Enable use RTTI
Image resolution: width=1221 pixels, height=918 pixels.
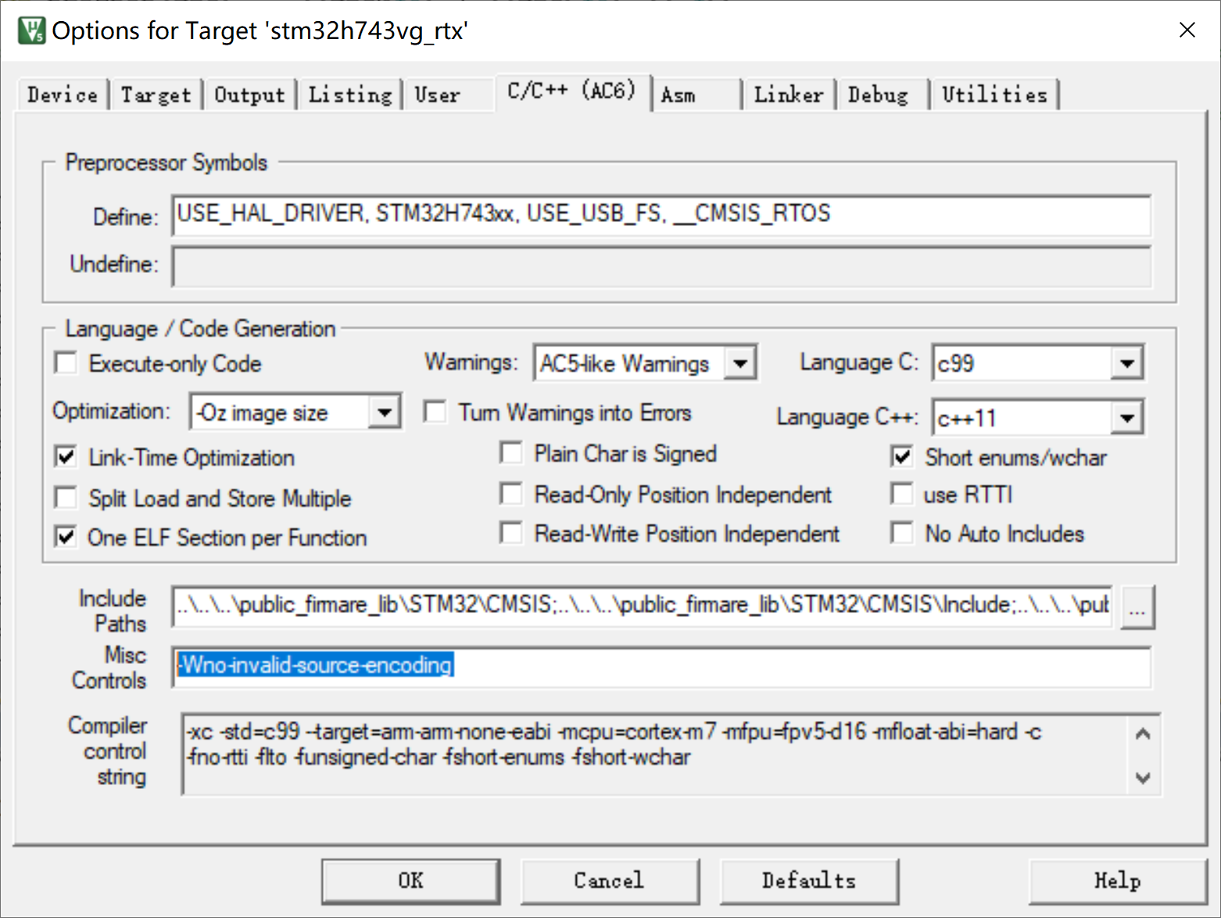[x=901, y=493]
